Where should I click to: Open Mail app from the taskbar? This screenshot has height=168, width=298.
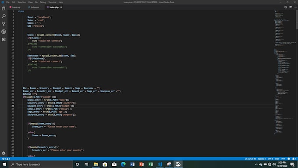[x=114, y=164]
